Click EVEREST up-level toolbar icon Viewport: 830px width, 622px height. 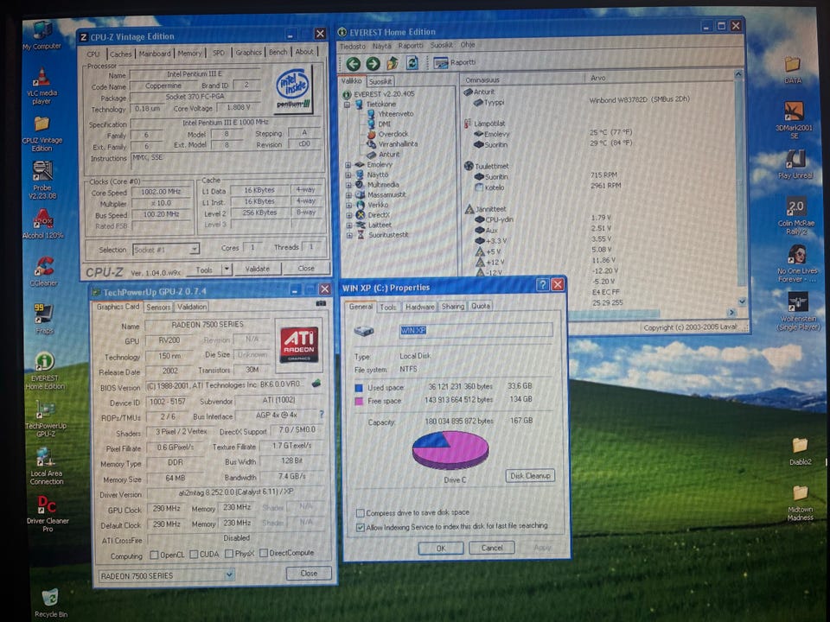click(x=393, y=63)
